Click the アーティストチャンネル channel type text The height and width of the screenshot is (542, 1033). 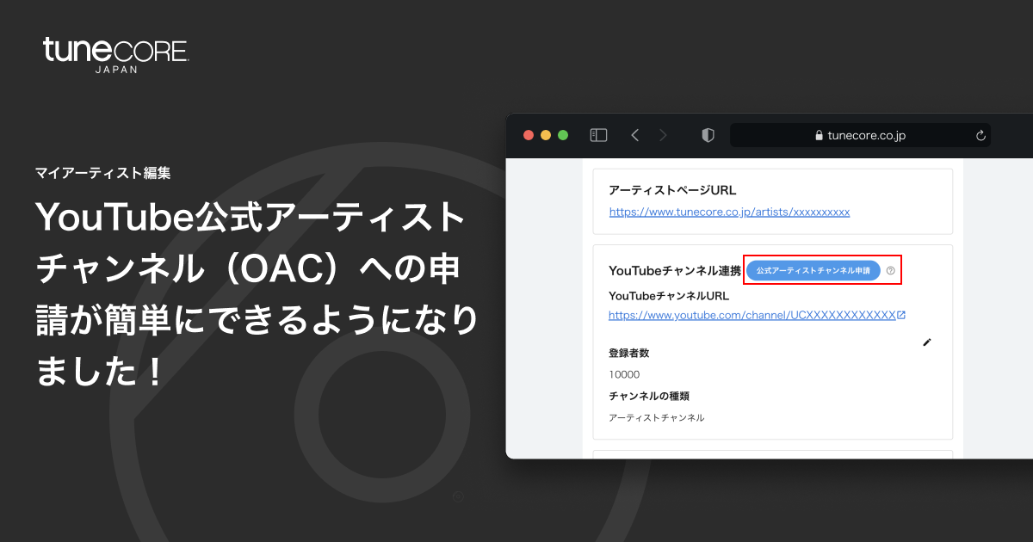click(x=656, y=417)
